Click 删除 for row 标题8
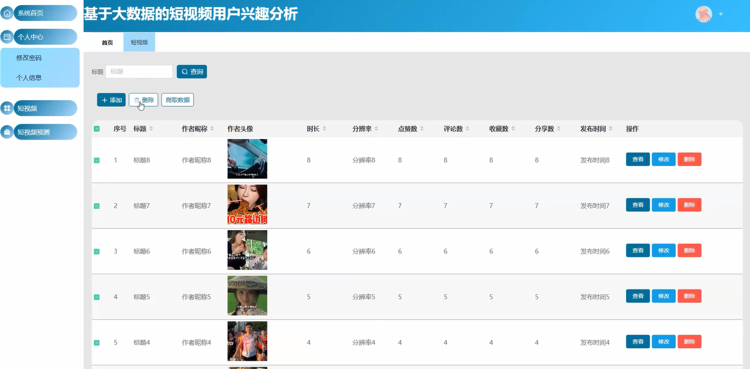Image resolution: width=750 pixels, height=369 pixels. [689, 159]
